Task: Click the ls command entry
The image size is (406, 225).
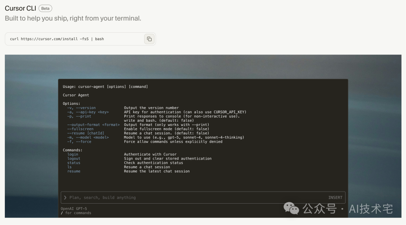Action: pyautogui.click(x=70, y=167)
